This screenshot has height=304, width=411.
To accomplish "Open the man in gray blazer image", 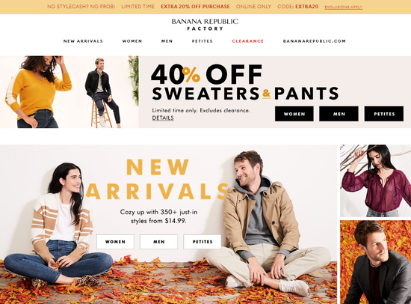I will click(x=375, y=262).
